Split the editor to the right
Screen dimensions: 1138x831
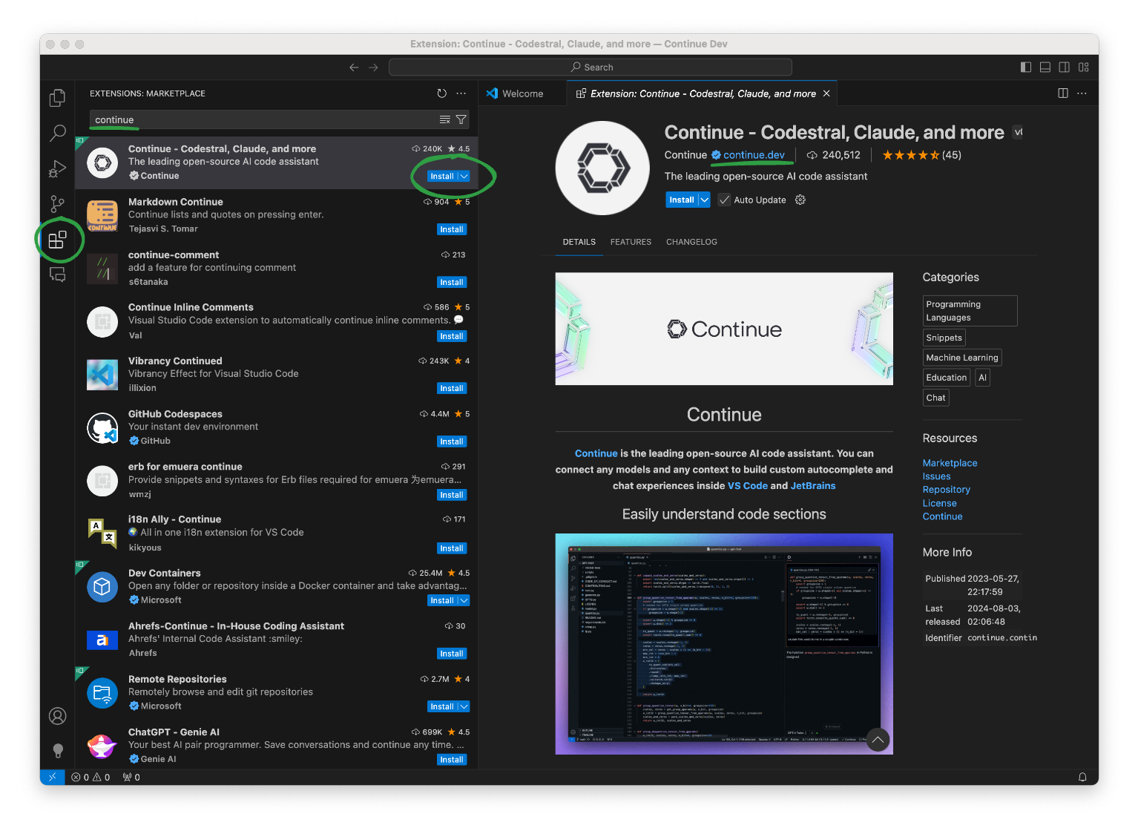pos(1063,93)
